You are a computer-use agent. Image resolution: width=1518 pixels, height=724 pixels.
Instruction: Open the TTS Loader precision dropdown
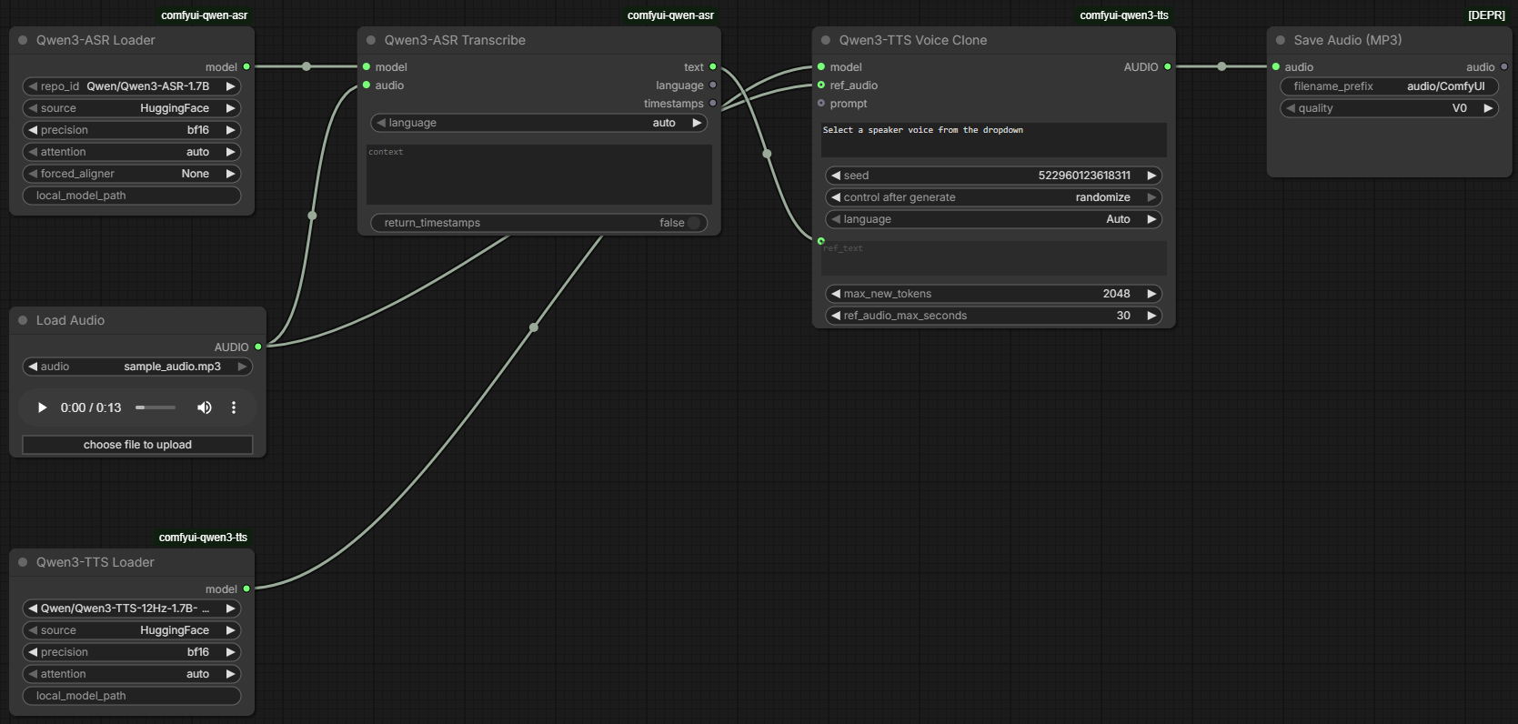[x=132, y=652]
